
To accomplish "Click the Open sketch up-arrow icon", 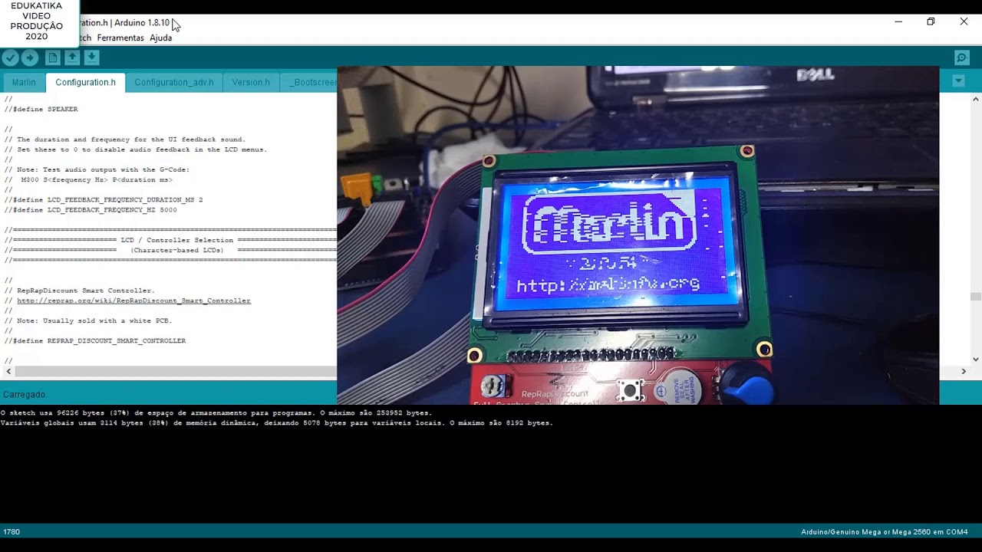I will [x=72, y=58].
